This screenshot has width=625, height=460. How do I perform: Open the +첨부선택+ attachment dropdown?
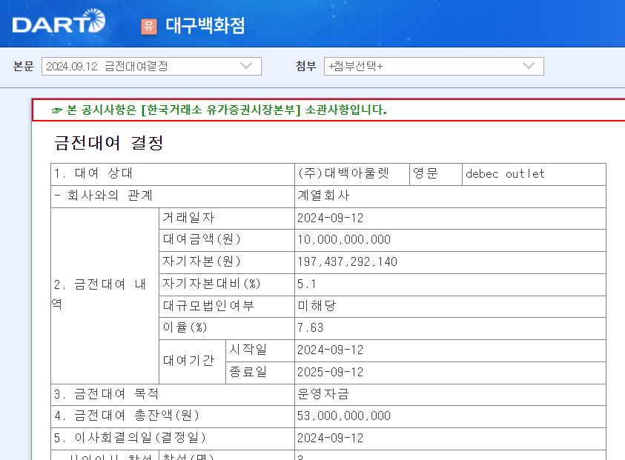tap(434, 66)
